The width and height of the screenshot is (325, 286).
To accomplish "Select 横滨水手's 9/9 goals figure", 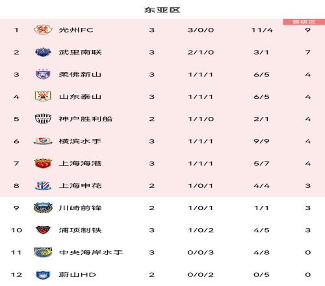I will 261,141.
